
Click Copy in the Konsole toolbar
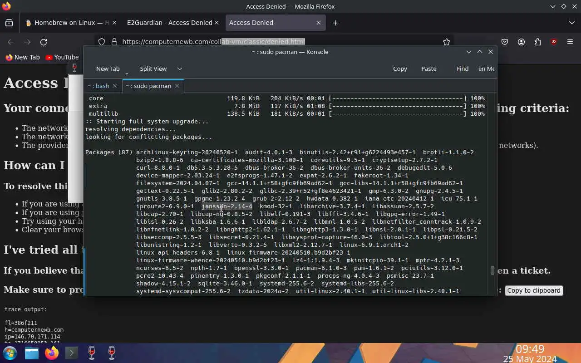point(400,69)
